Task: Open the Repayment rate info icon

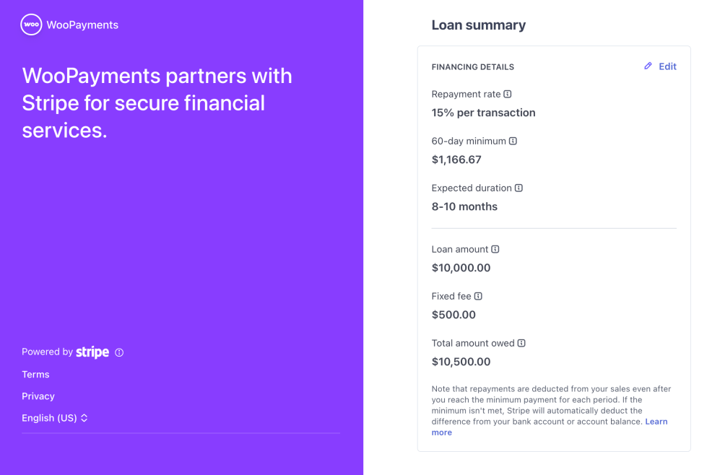Action: point(507,94)
